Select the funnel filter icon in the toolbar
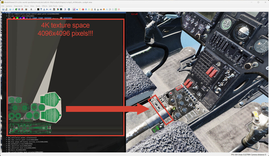Screen dimensions: 269x156 (x=41, y=9)
